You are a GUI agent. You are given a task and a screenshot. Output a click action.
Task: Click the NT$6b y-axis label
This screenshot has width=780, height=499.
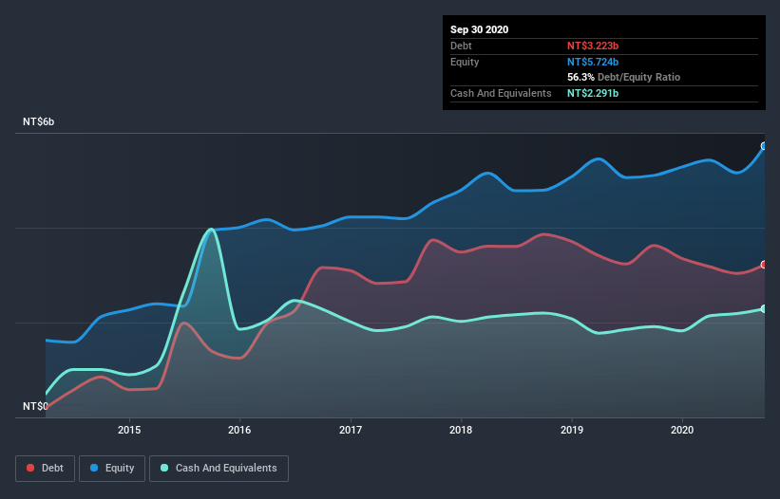point(38,121)
